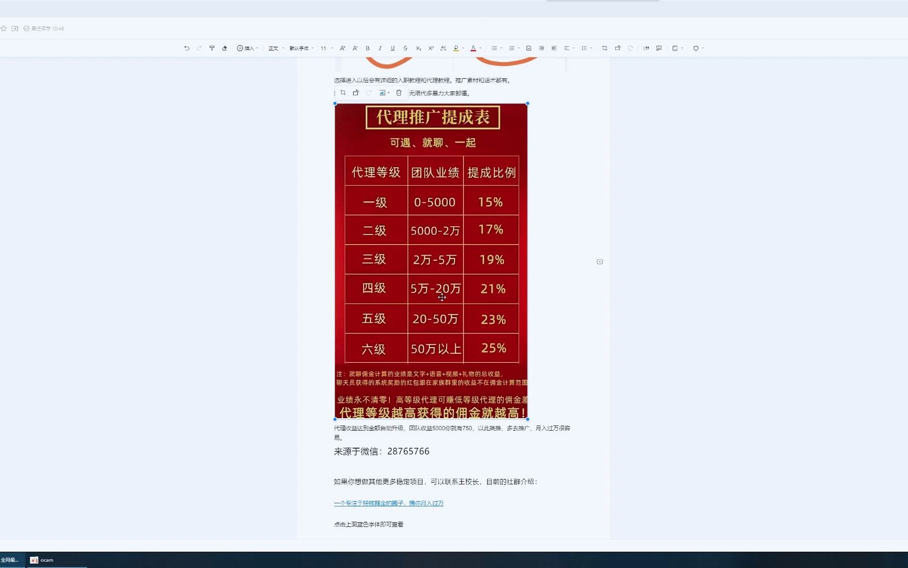Click the page layout icon
The width and height of the screenshot is (908, 568).
675,48
